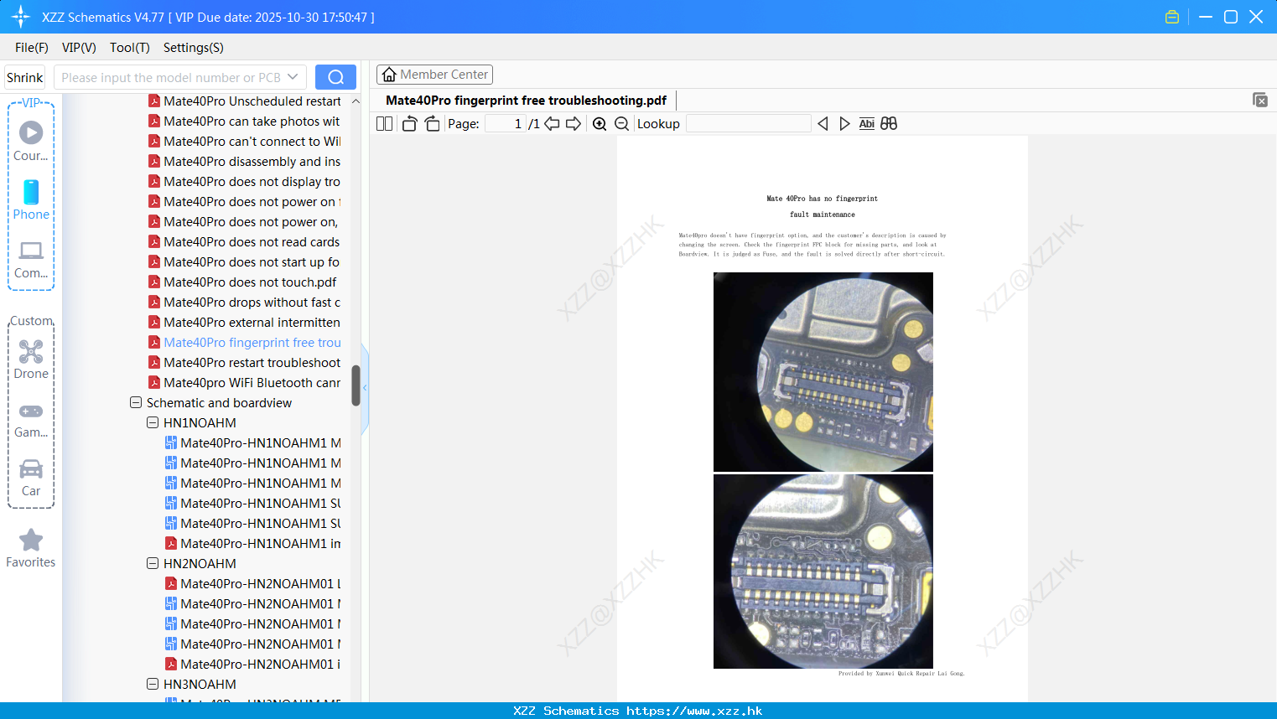Click the Shrink button
The height and width of the screenshot is (719, 1277).
point(24,77)
